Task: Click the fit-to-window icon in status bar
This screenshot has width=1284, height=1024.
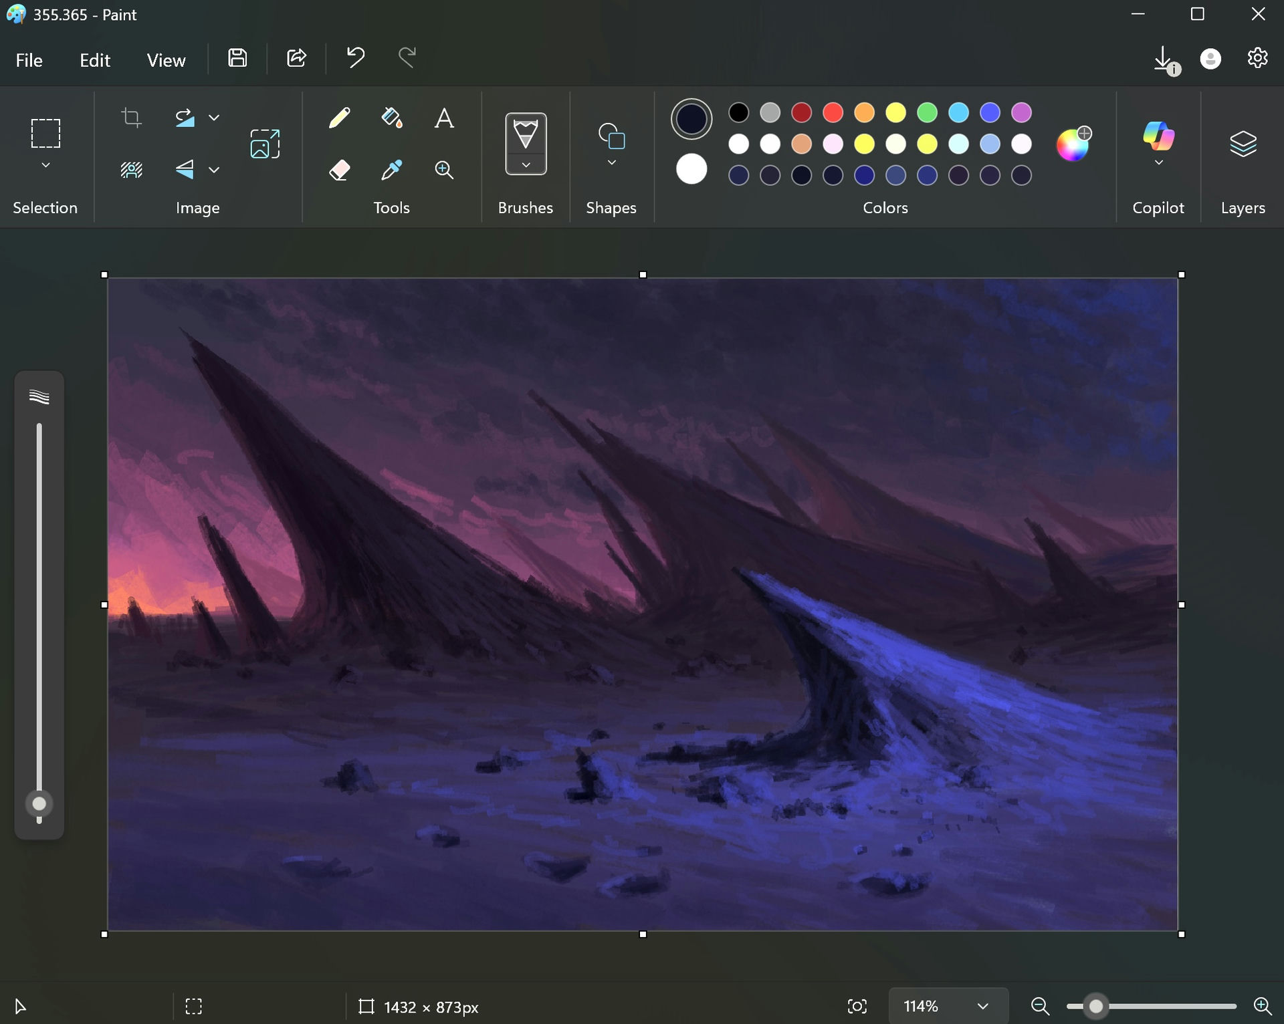Action: tap(857, 1006)
